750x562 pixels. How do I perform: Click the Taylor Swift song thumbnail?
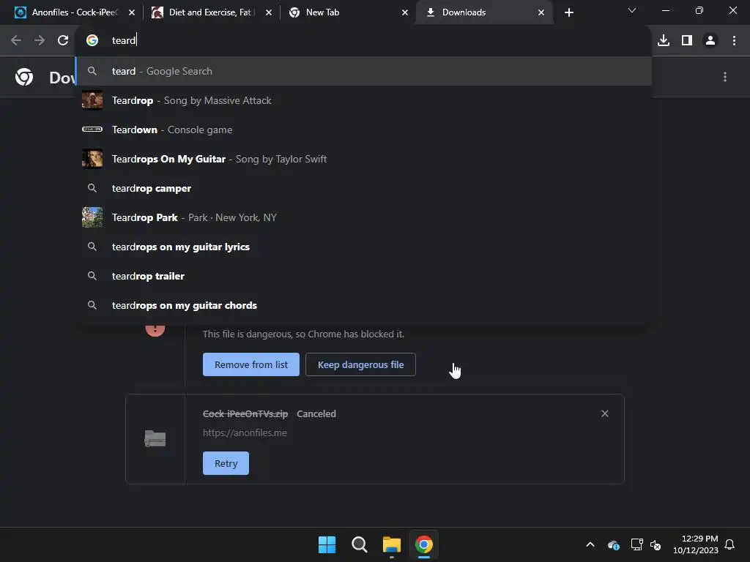[92, 159]
